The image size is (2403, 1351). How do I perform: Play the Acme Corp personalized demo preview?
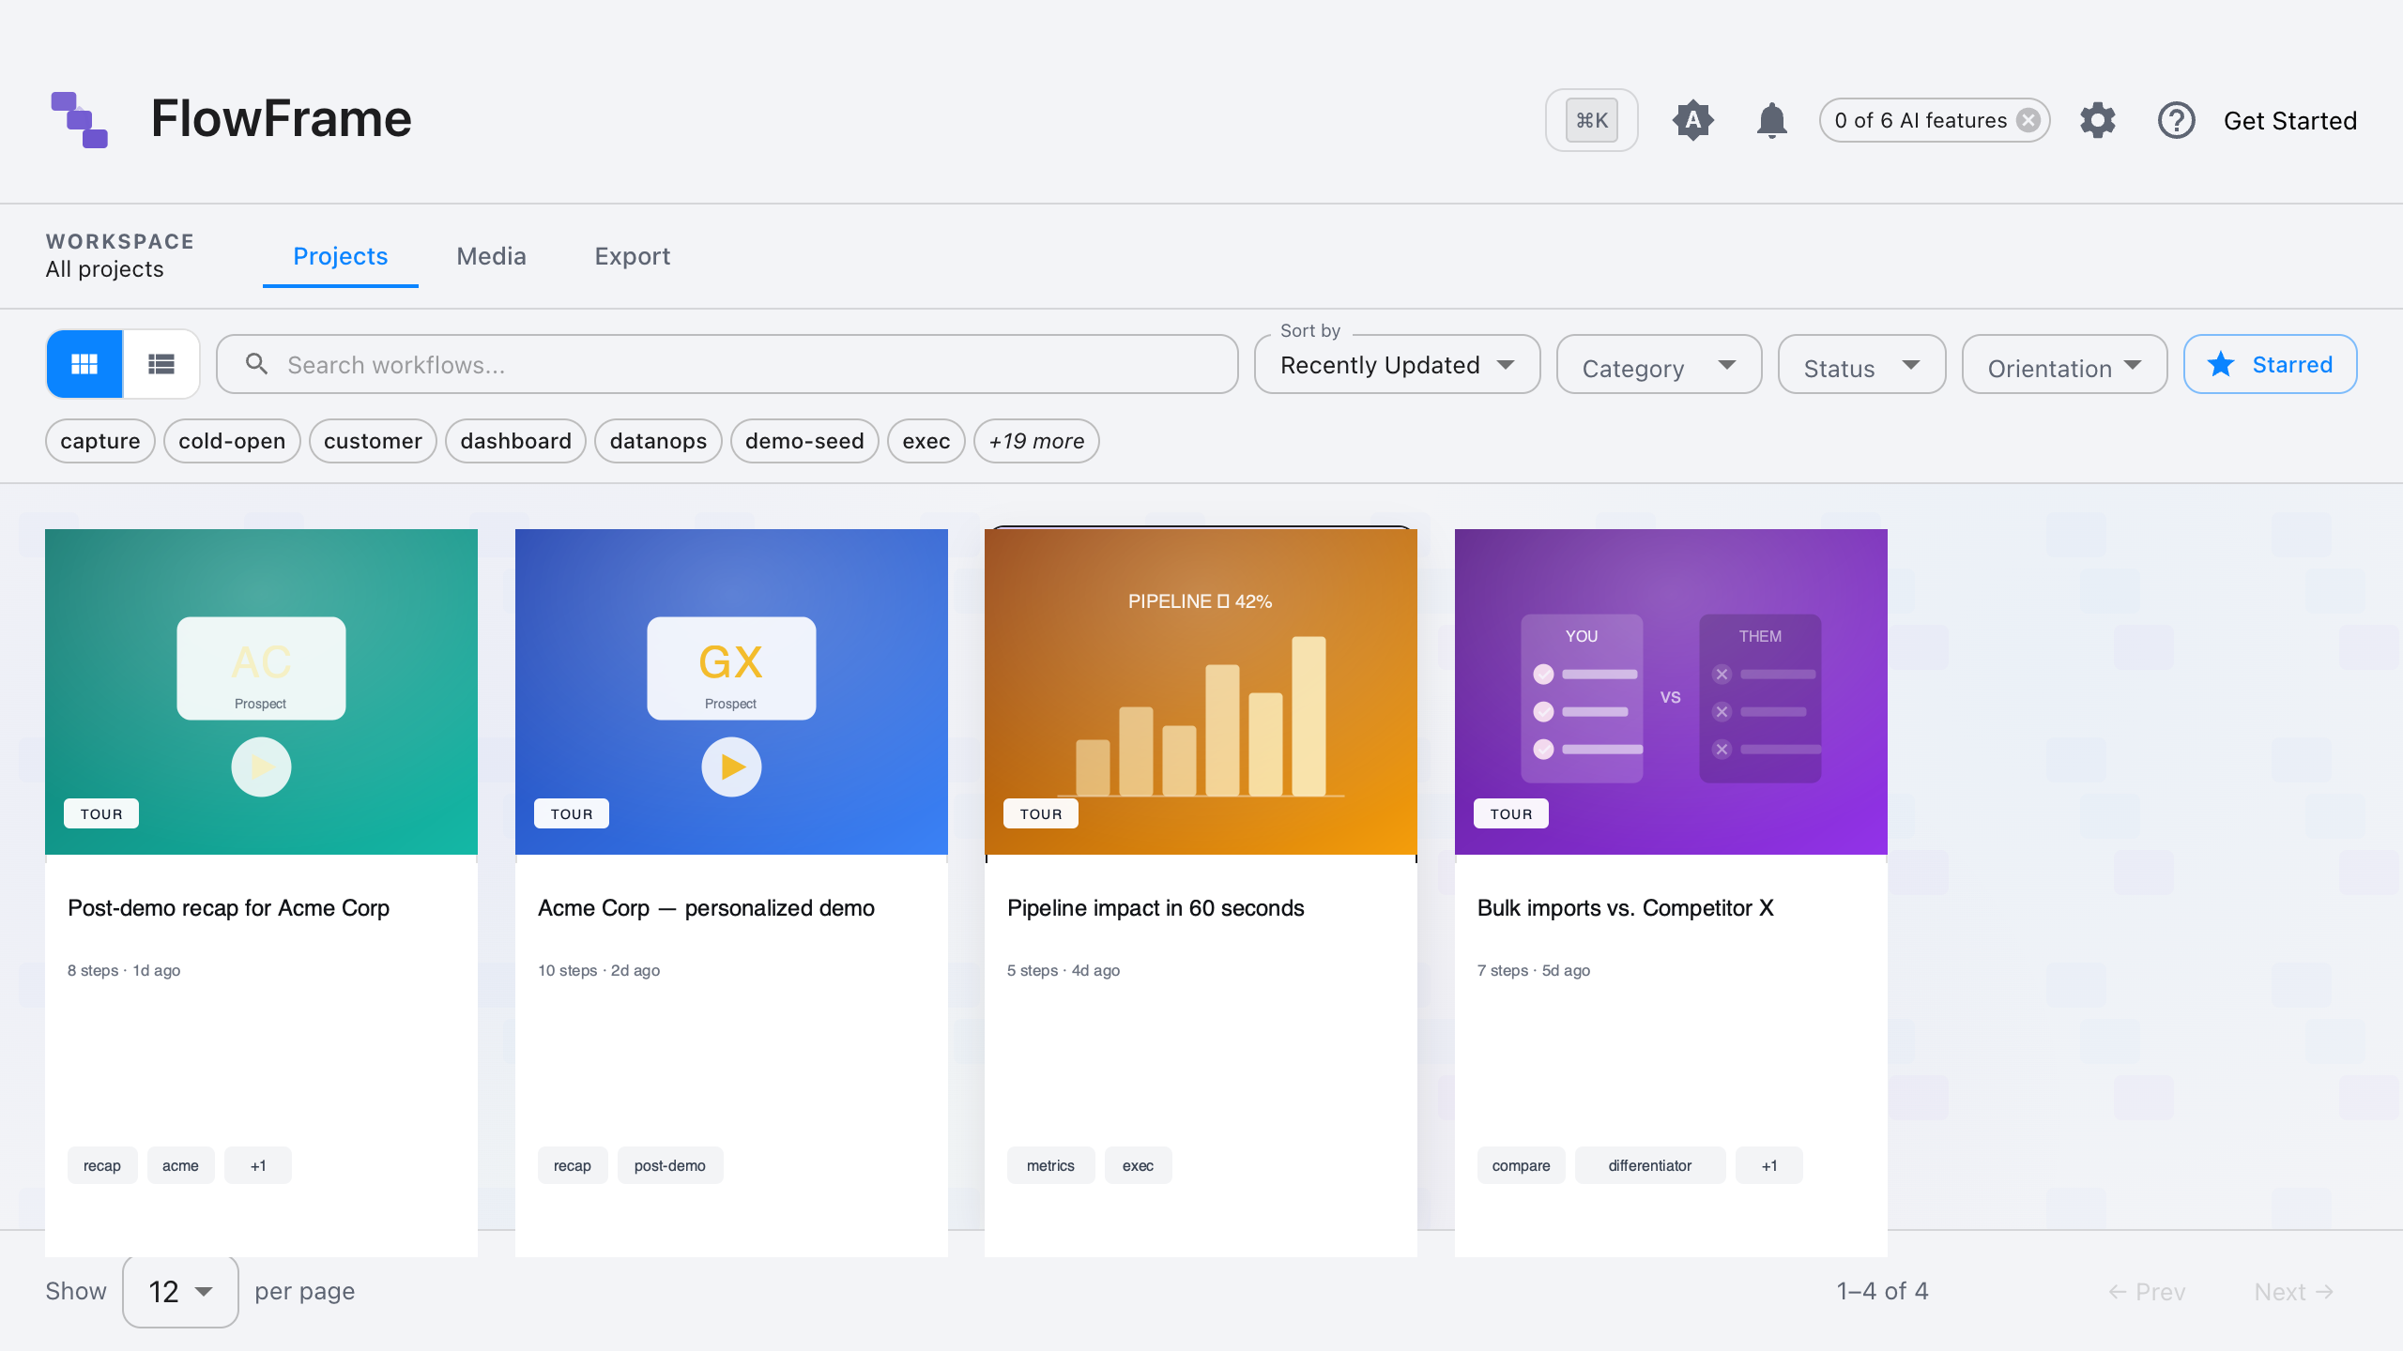(x=731, y=767)
